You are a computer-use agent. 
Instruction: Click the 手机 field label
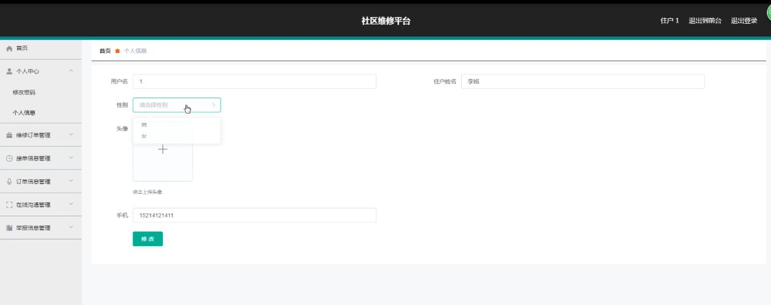[122, 215]
